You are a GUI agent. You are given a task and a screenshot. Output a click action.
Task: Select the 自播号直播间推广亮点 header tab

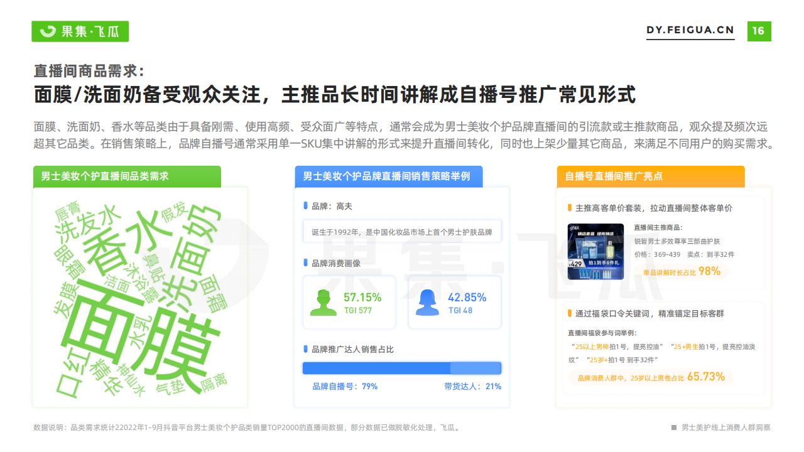point(651,176)
